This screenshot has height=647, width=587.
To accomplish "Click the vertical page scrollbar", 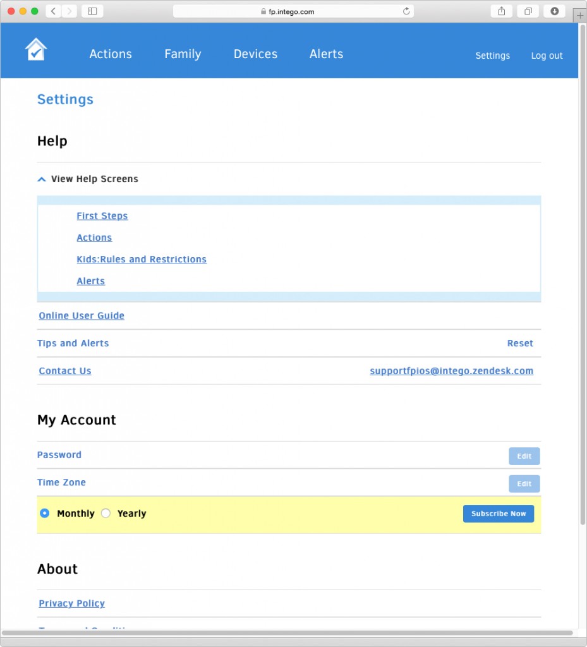I will 583,274.
